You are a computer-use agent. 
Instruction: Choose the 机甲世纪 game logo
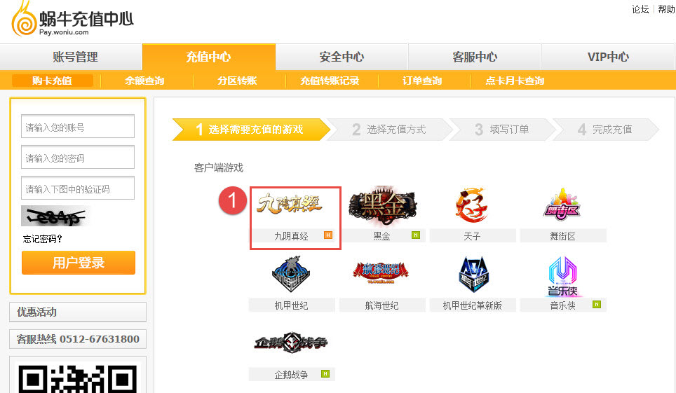[292, 275]
